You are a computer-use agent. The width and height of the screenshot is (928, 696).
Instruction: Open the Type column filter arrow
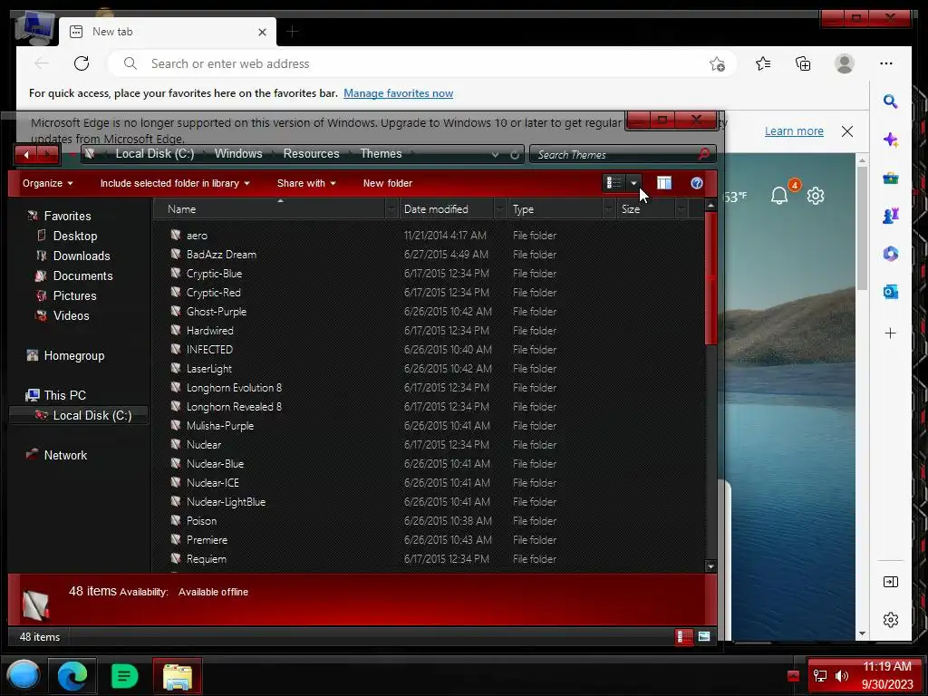[609, 209]
